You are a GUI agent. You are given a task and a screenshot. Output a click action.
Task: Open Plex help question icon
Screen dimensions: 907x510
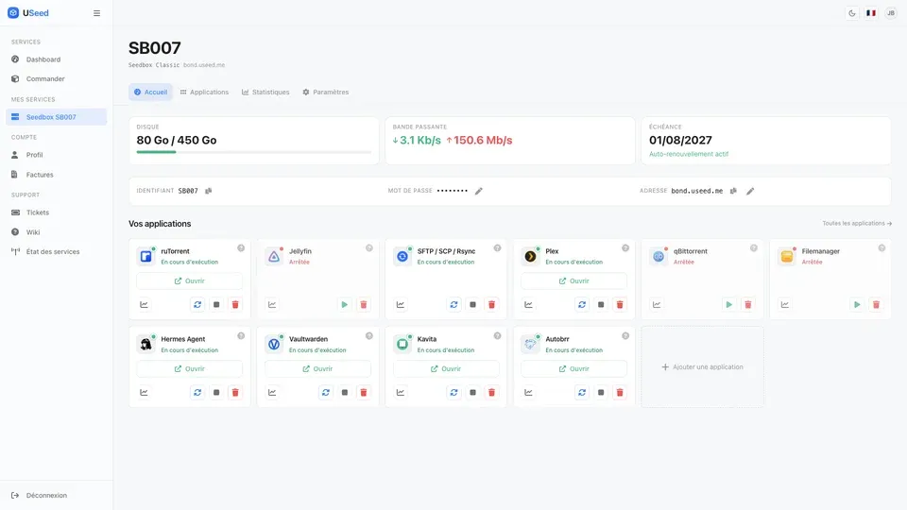point(625,248)
